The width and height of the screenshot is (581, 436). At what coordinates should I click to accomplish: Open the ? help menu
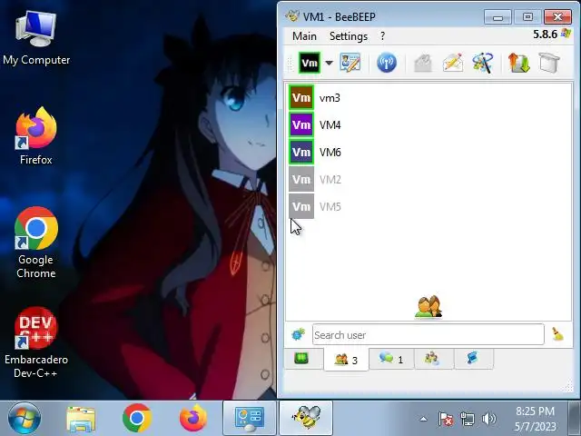click(382, 36)
